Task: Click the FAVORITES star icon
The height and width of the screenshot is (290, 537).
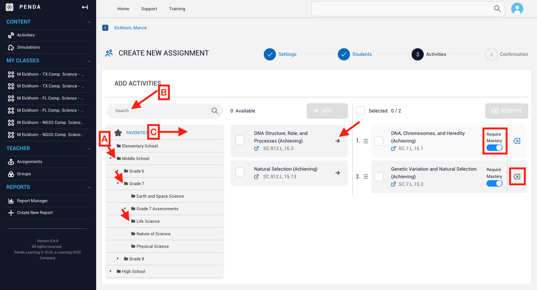Action: pos(119,132)
